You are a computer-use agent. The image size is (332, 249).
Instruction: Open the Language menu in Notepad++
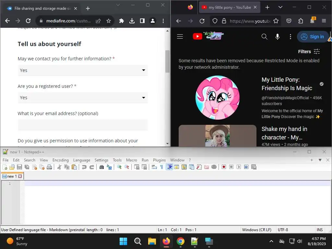82,160
